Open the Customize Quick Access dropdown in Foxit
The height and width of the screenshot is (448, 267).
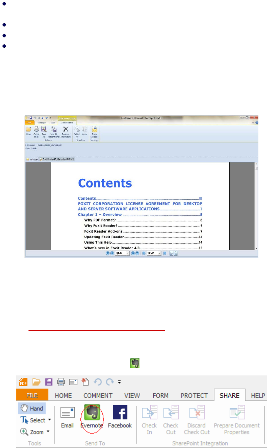pyautogui.click(x=119, y=382)
